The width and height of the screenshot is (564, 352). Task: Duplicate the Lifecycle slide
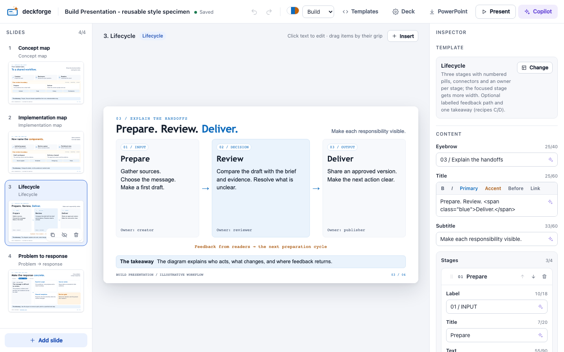tap(52, 235)
